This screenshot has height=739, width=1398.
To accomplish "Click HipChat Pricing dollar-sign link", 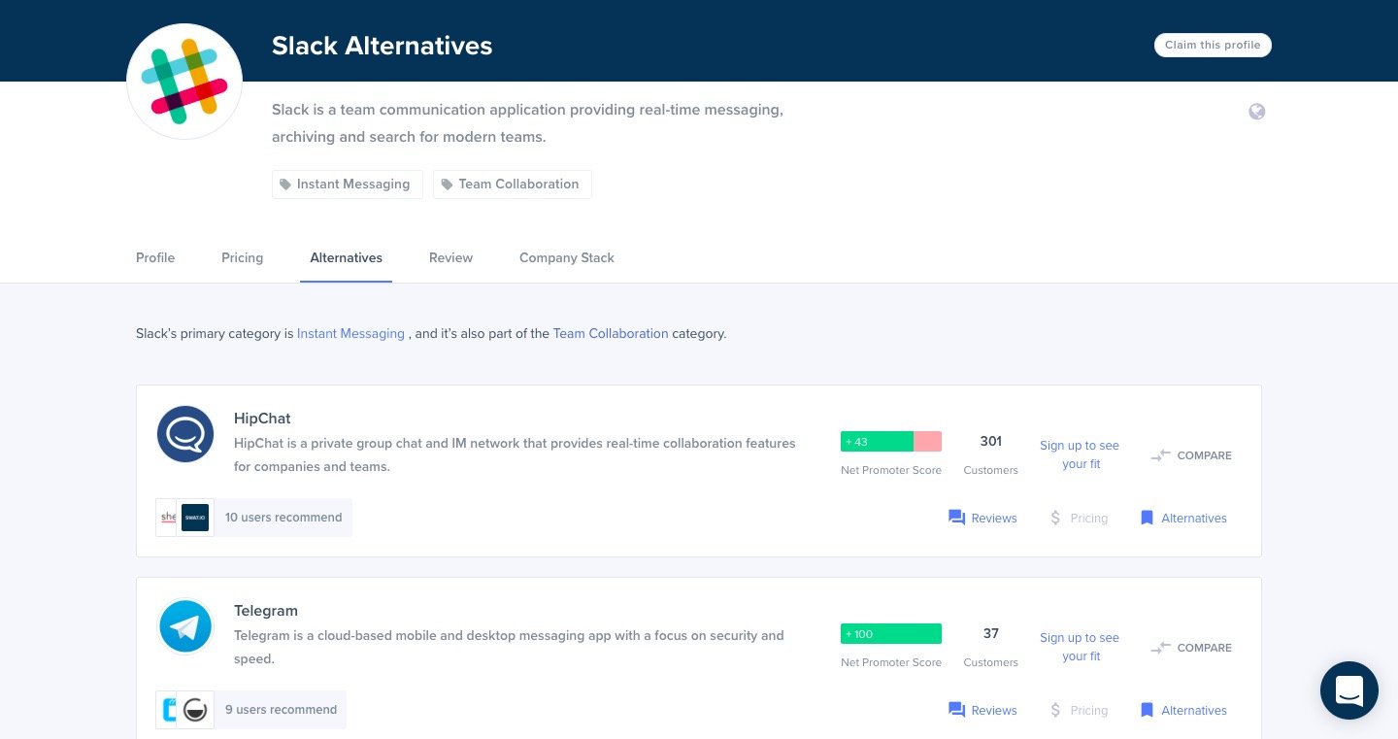I will 1079,518.
